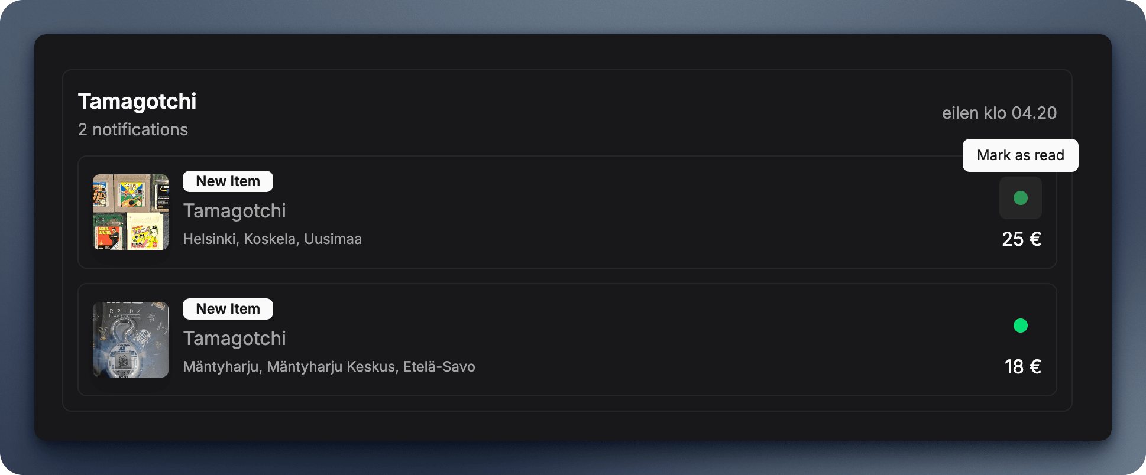The image size is (1146, 475).
Task: Click the 2 notifications label
Action: pyautogui.click(x=133, y=129)
